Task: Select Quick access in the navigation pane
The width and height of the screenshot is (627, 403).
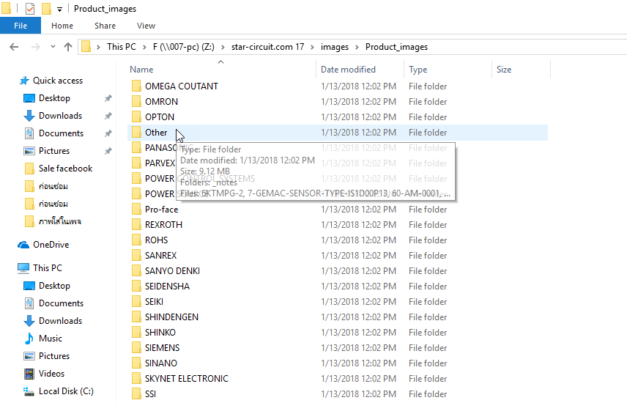Action: (51, 81)
